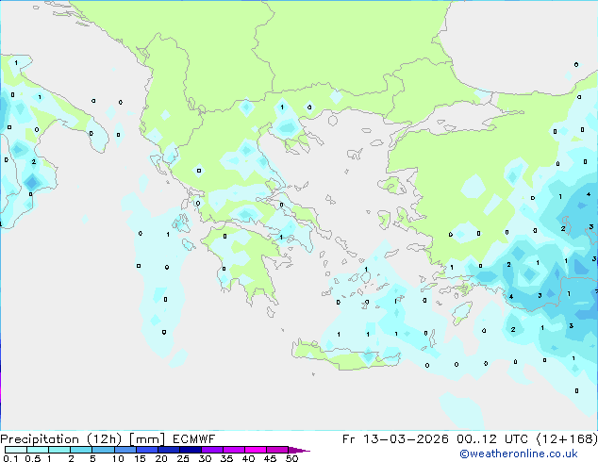Click the '50' legend scale label
This screenshot has height=462, width=598.
(291, 458)
